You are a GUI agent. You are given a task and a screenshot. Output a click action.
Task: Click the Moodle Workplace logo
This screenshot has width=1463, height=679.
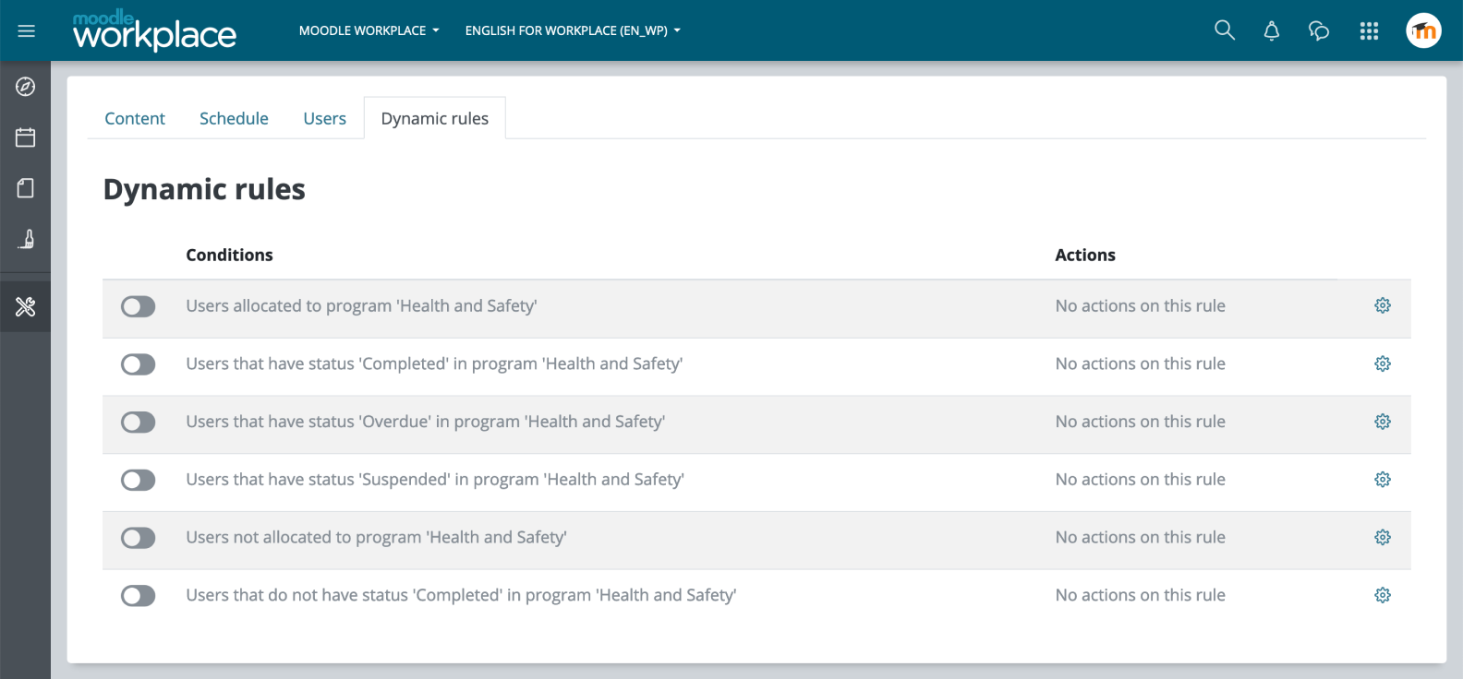tap(154, 30)
